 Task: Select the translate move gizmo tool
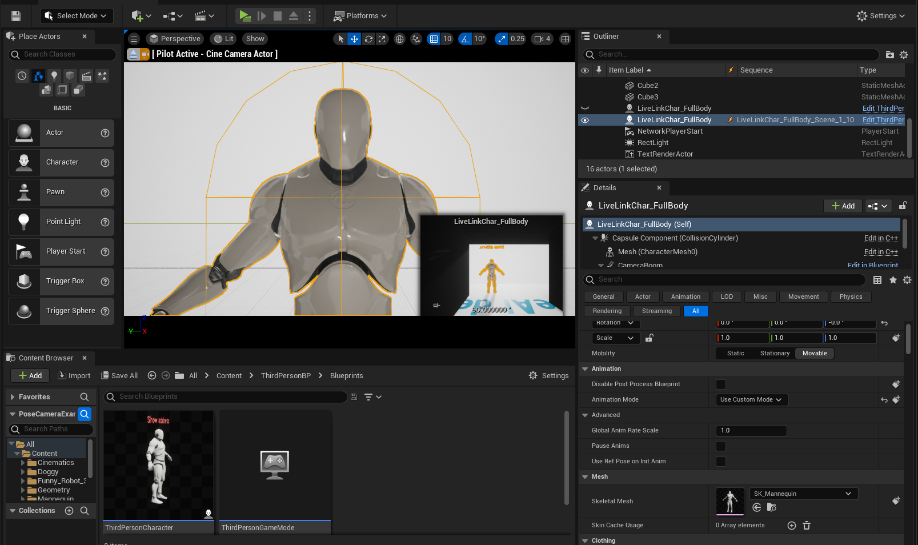(354, 39)
